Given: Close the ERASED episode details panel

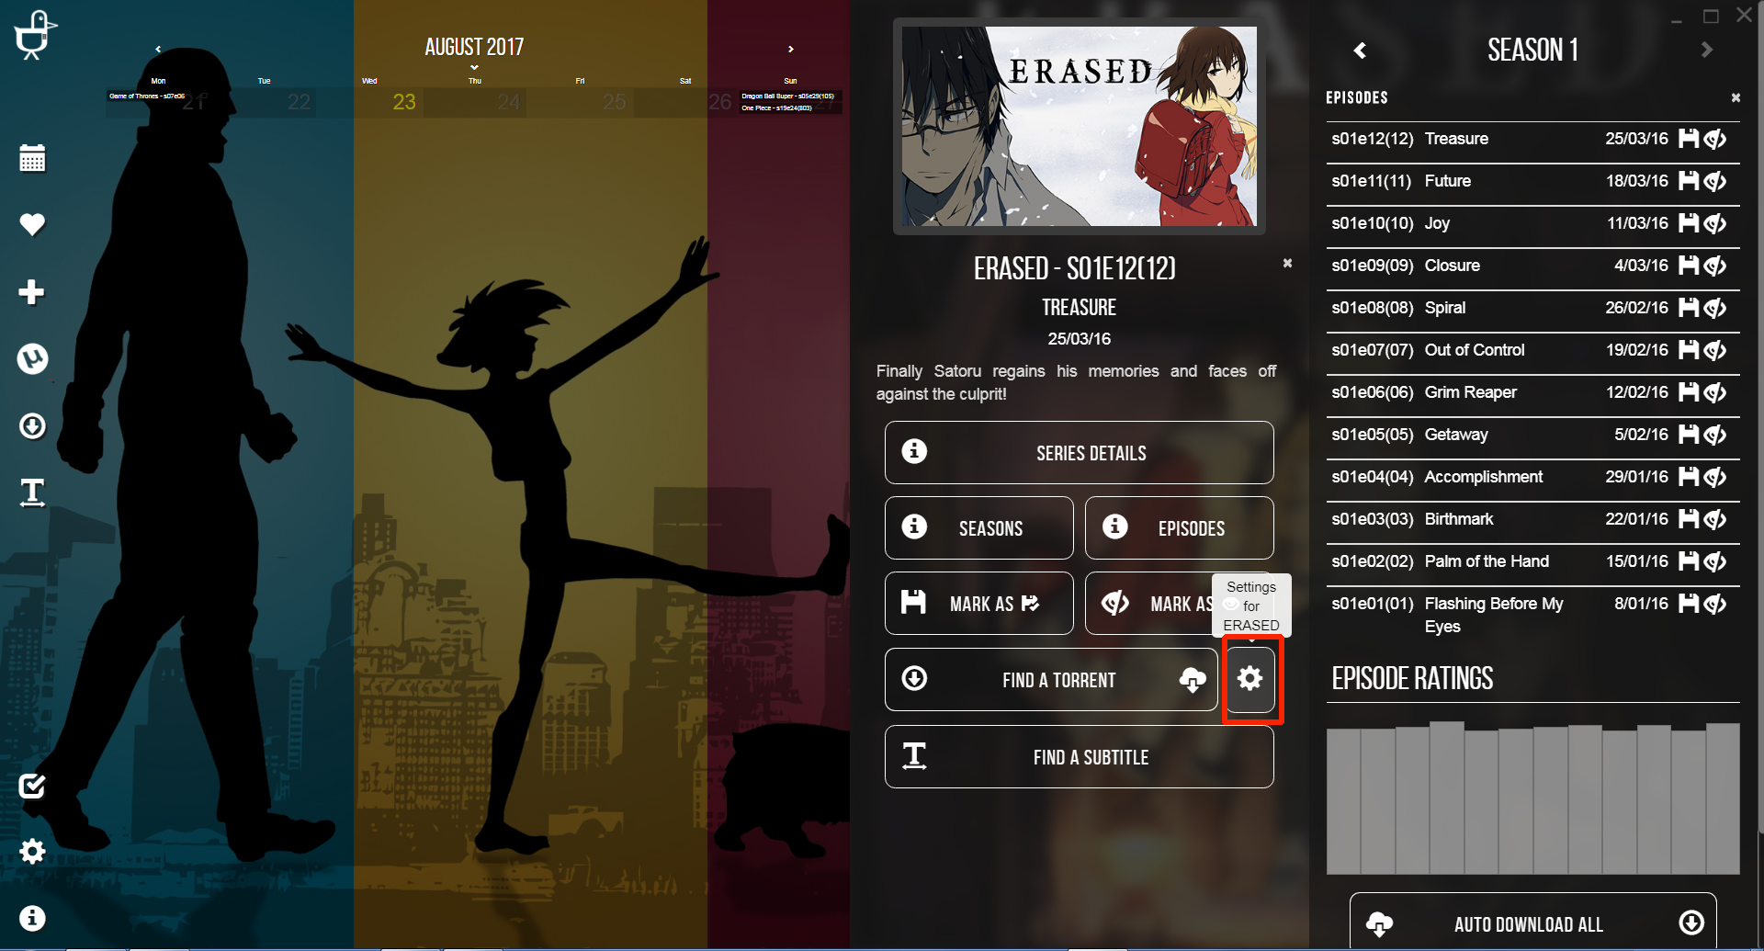Looking at the screenshot, I should click(1287, 263).
